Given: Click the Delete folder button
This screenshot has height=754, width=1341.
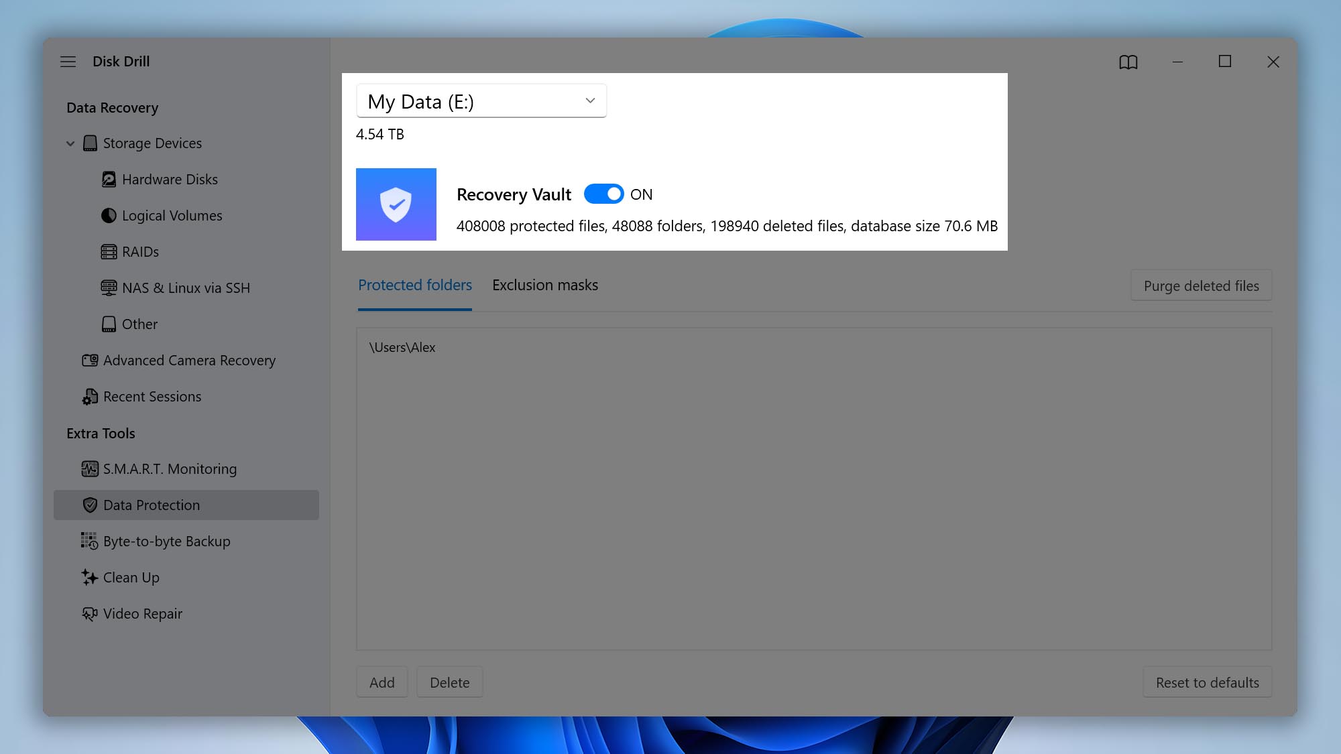Looking at the screenshot, I should 450,683.
